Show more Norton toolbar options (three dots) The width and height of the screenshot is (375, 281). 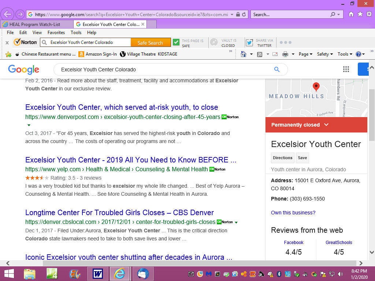pyautogui.click(x=286, y=42)
